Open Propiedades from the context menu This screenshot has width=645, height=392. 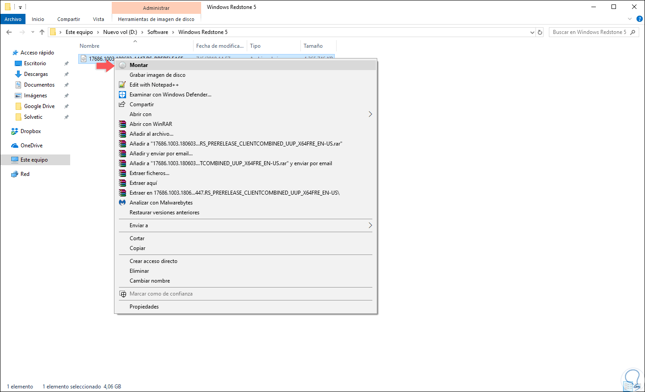tap(246, 307)
